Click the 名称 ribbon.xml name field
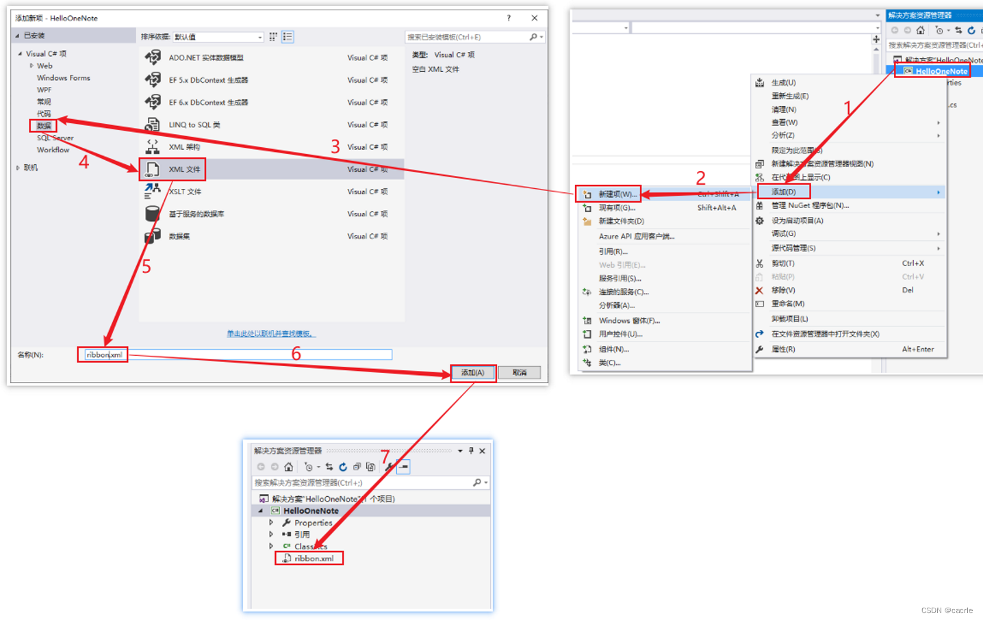The height and width of the screenshot is (620, 983). [237, 354]
